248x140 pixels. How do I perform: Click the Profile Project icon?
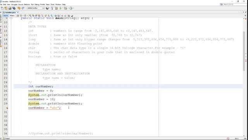(71, 8)
